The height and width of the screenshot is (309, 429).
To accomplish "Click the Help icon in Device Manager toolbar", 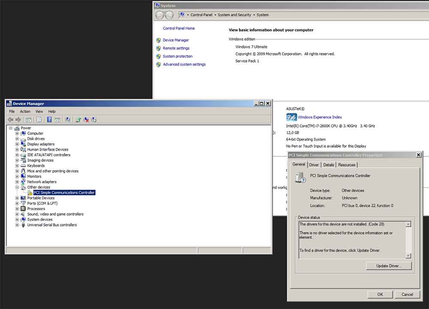I will pyautogui.click(x=50, y=120).
